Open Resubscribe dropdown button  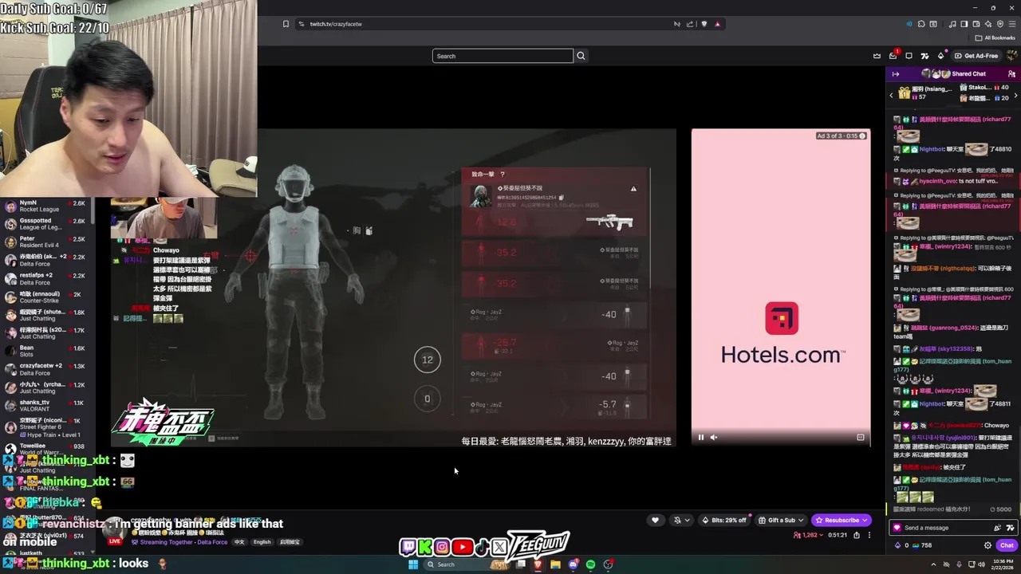(x=841, y=521)
